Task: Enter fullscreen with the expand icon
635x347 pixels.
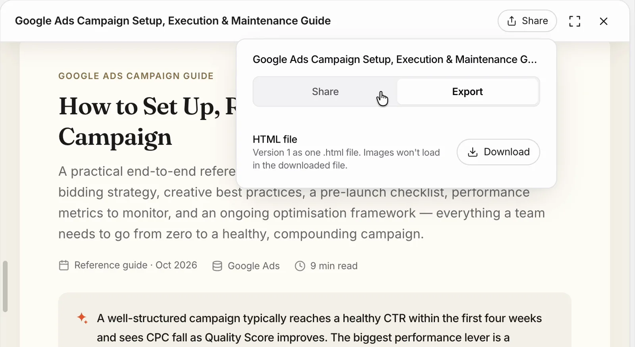Action: [x=575, y=21]
